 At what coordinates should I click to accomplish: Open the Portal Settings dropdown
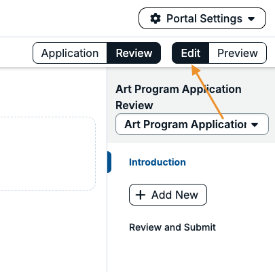[x=202, y=18]
